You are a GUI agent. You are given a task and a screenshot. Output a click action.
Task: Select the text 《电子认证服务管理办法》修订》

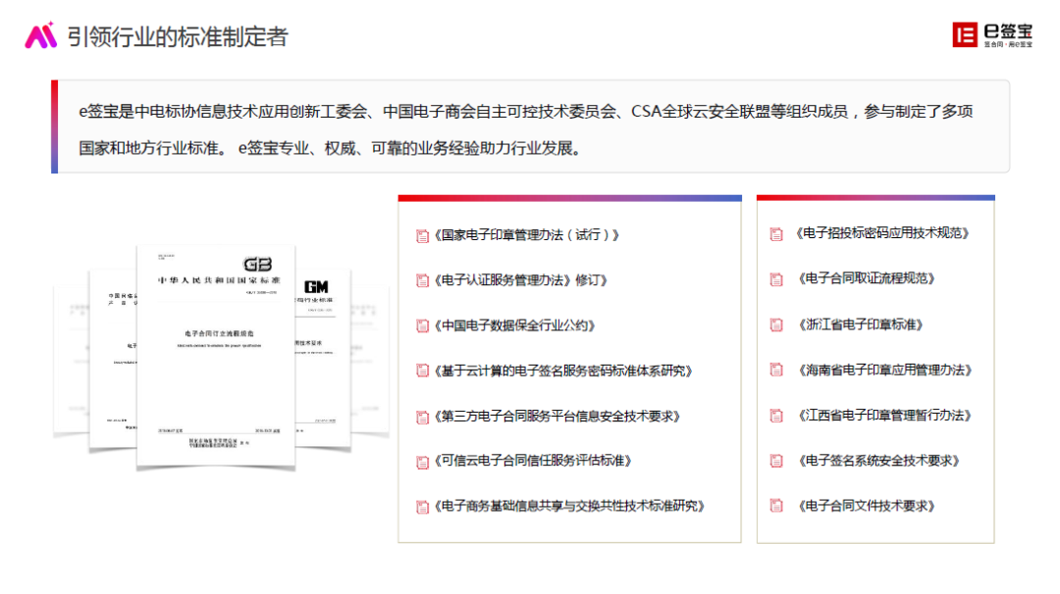[520, 280]
